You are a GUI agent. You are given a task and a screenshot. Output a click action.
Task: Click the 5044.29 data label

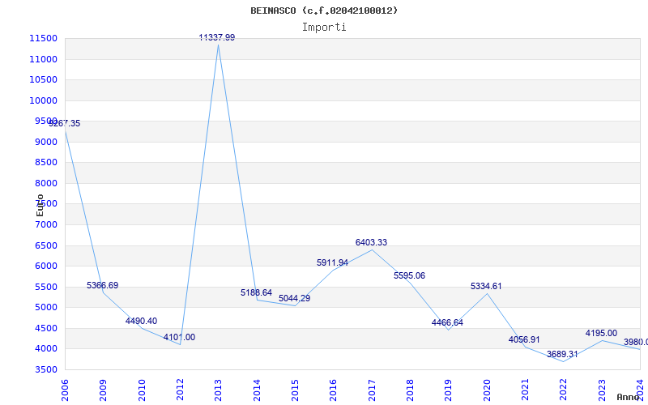[294, 298]
